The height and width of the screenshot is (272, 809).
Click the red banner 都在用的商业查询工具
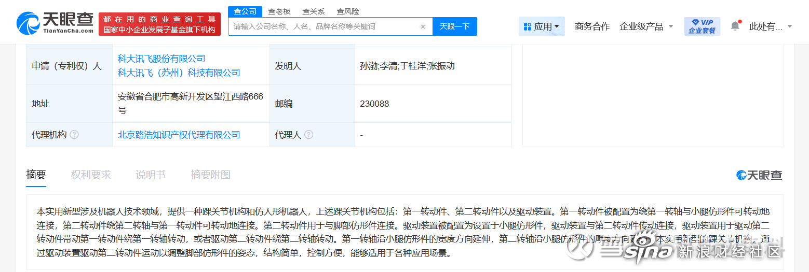tap(159, 24)
